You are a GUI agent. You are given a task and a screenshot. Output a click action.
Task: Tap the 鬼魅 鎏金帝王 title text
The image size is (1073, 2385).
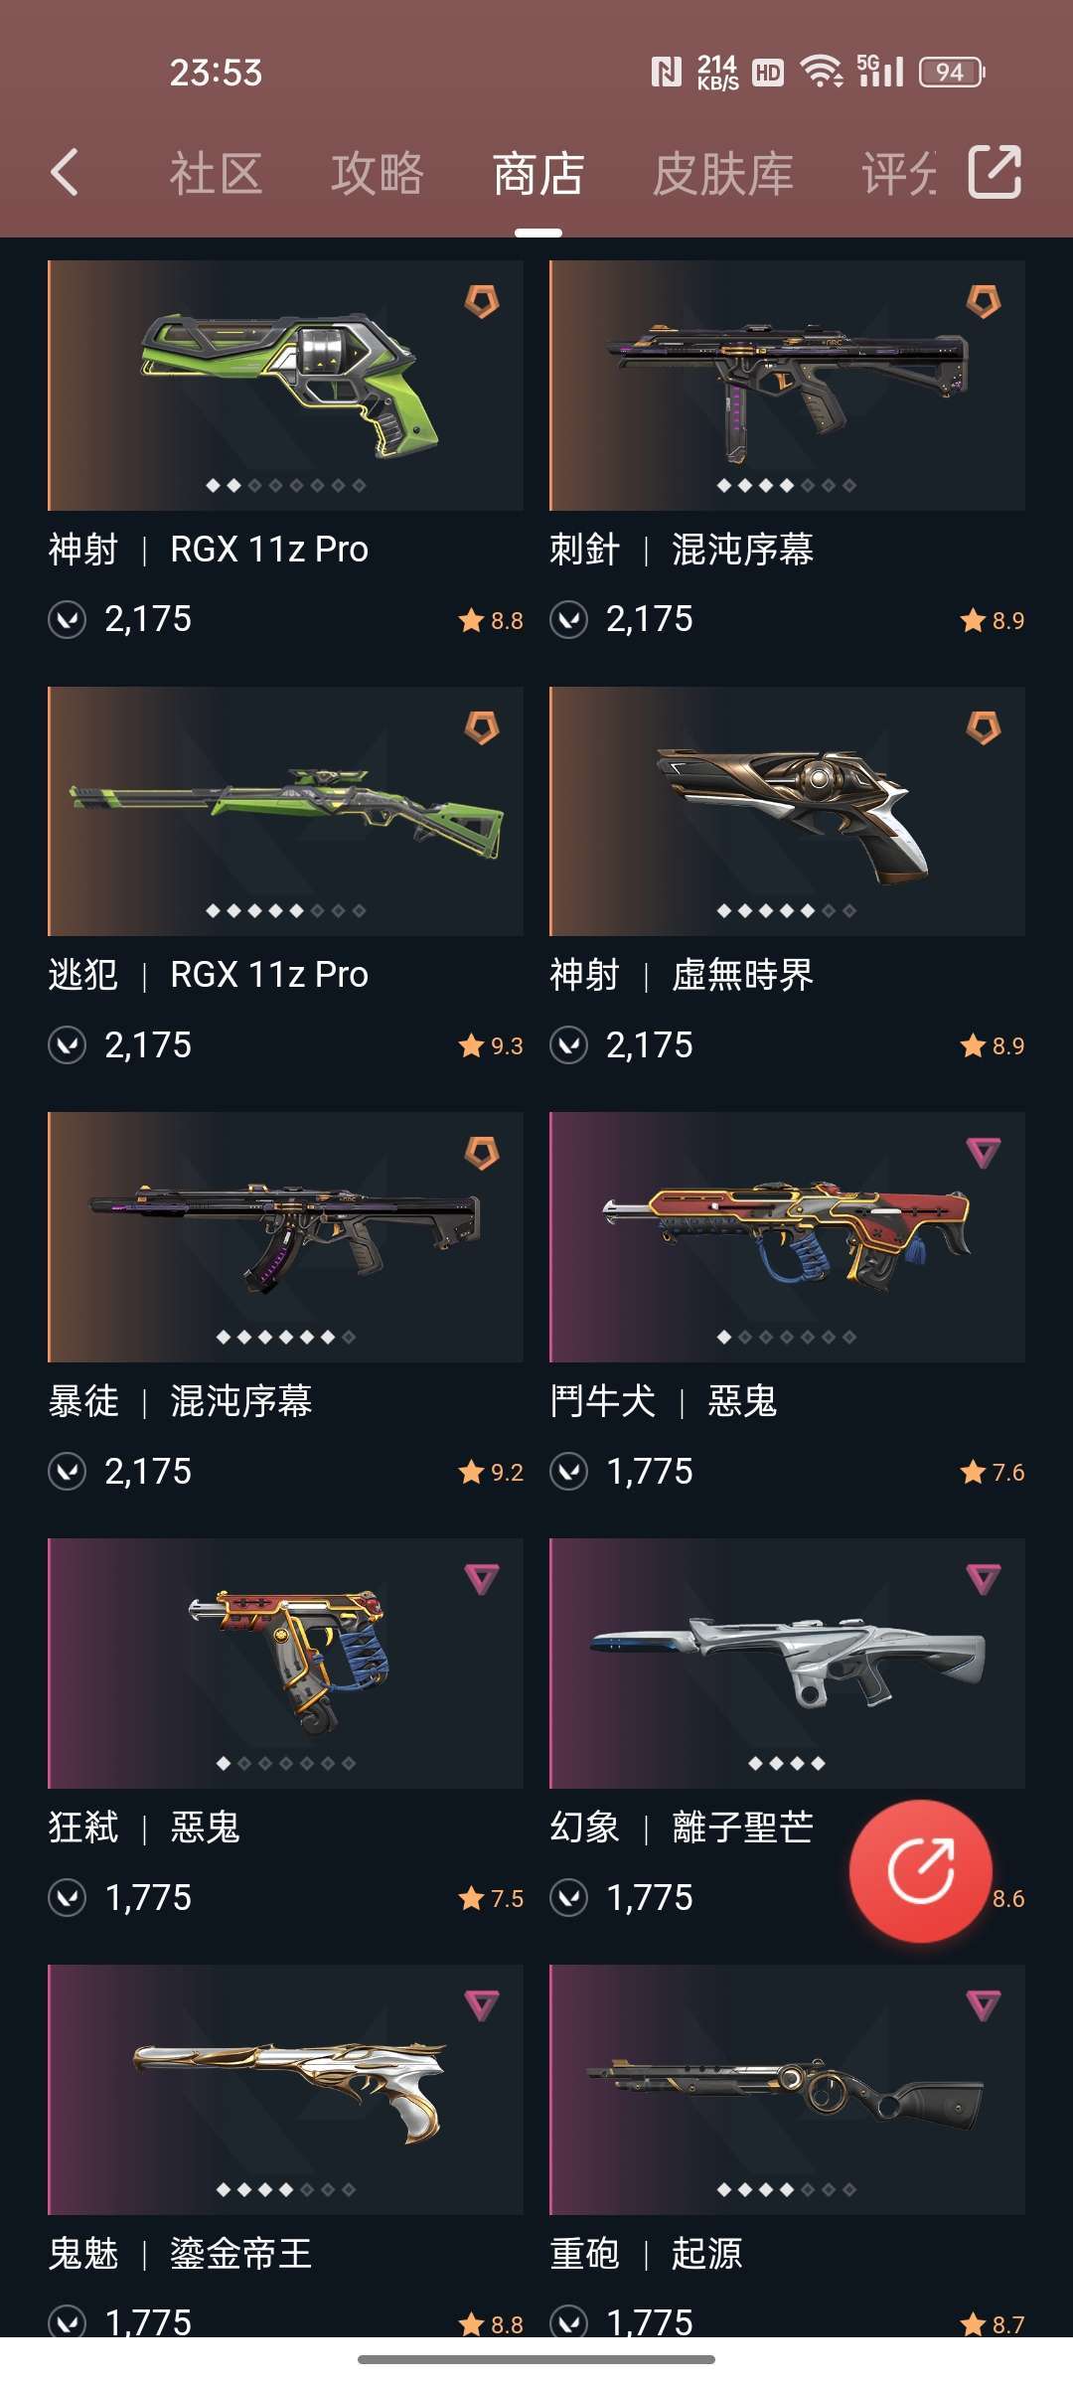pyautogui.click(x=180, y=2253)
